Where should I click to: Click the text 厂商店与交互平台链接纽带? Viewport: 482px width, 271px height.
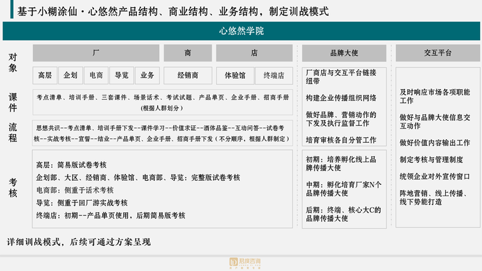click(341, 77)
